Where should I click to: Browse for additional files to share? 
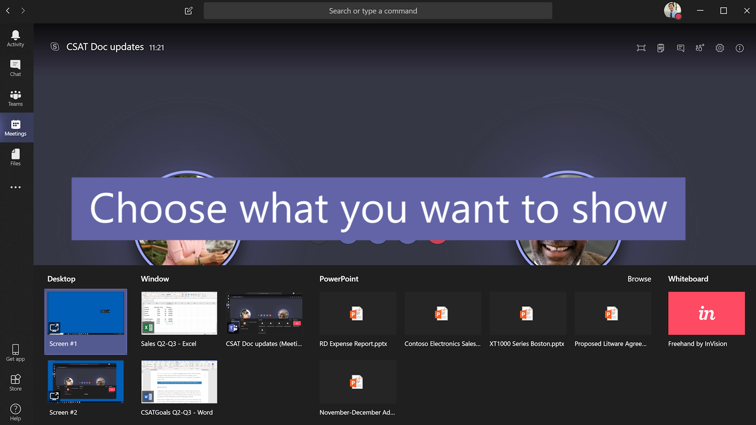point(640,279)
